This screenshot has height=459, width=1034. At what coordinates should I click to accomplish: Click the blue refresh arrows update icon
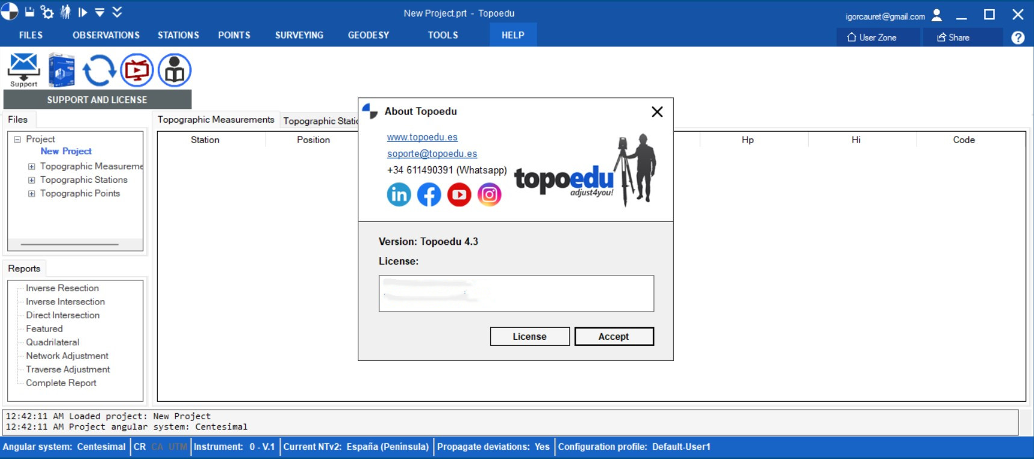(x=99, y=70)
